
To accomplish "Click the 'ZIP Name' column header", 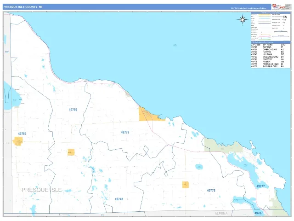I will [x=267, y=45].
